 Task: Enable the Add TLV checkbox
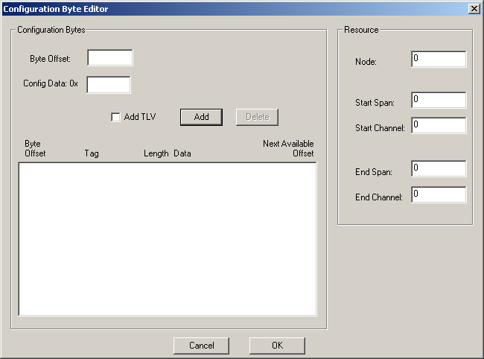(115, 117)
